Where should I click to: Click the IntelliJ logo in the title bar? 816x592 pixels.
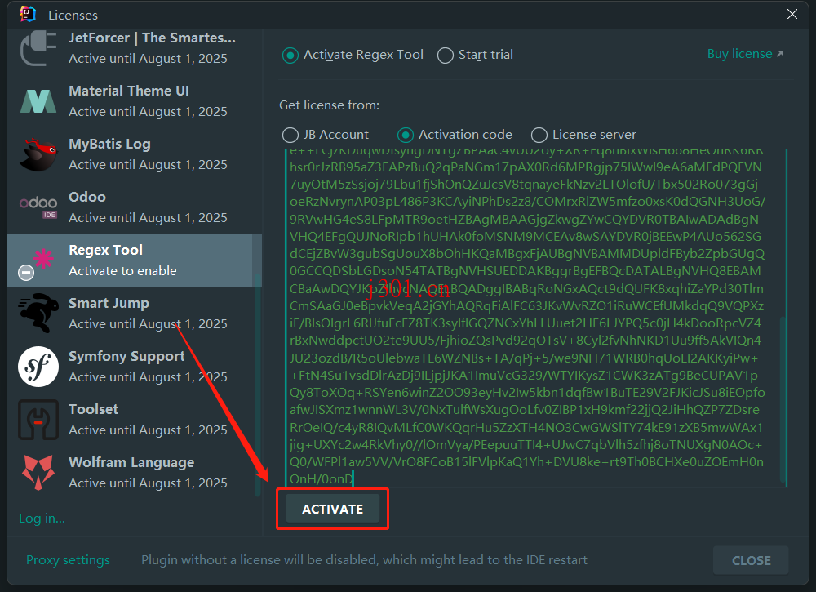pyautogui.click(x=28, y=14)
